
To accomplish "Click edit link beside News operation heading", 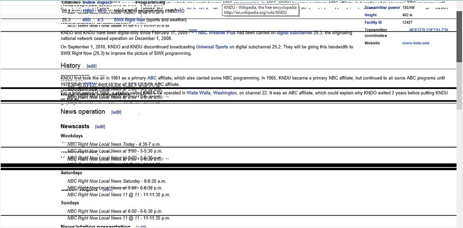I will [116, 112].
